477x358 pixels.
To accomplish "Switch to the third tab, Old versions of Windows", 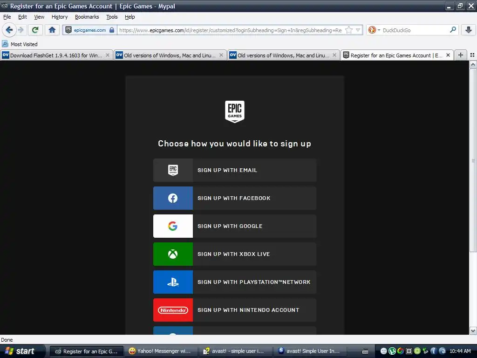I will (x=283, y=55).
